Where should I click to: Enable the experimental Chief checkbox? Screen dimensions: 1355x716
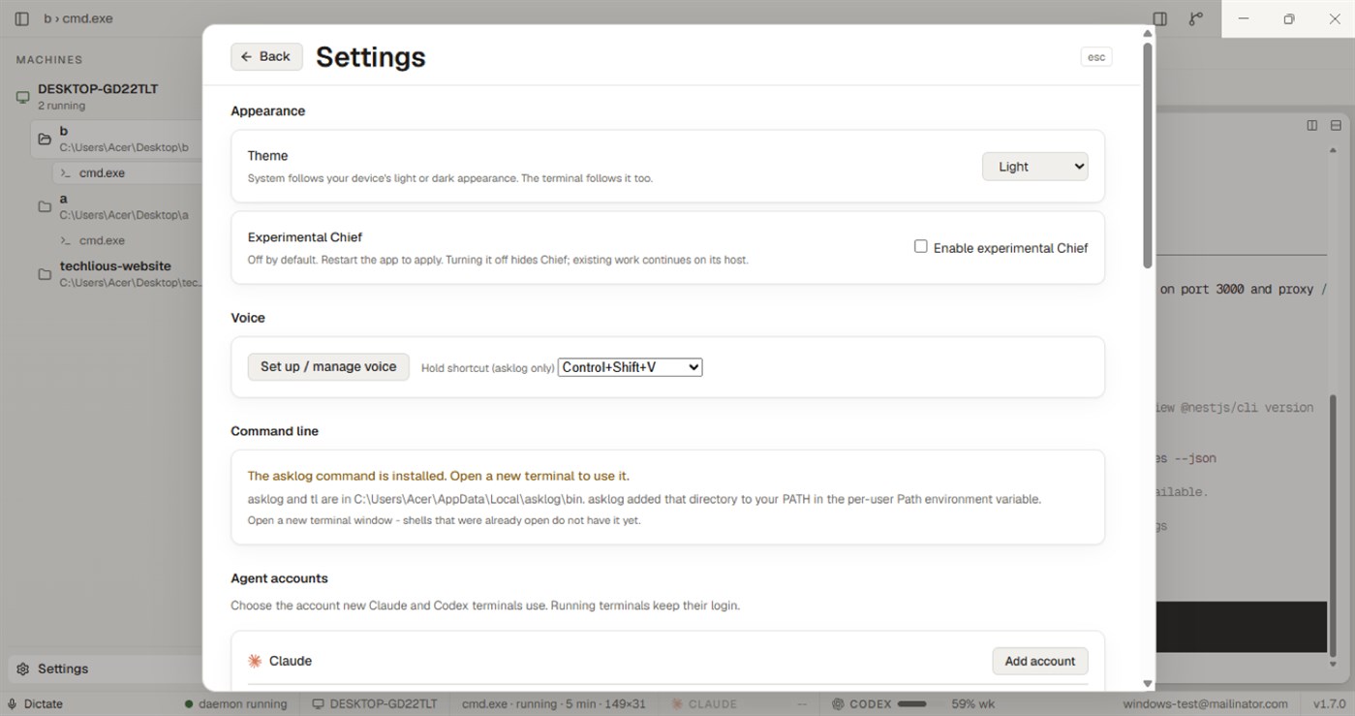pyautogui.click(x=921, y=247)
